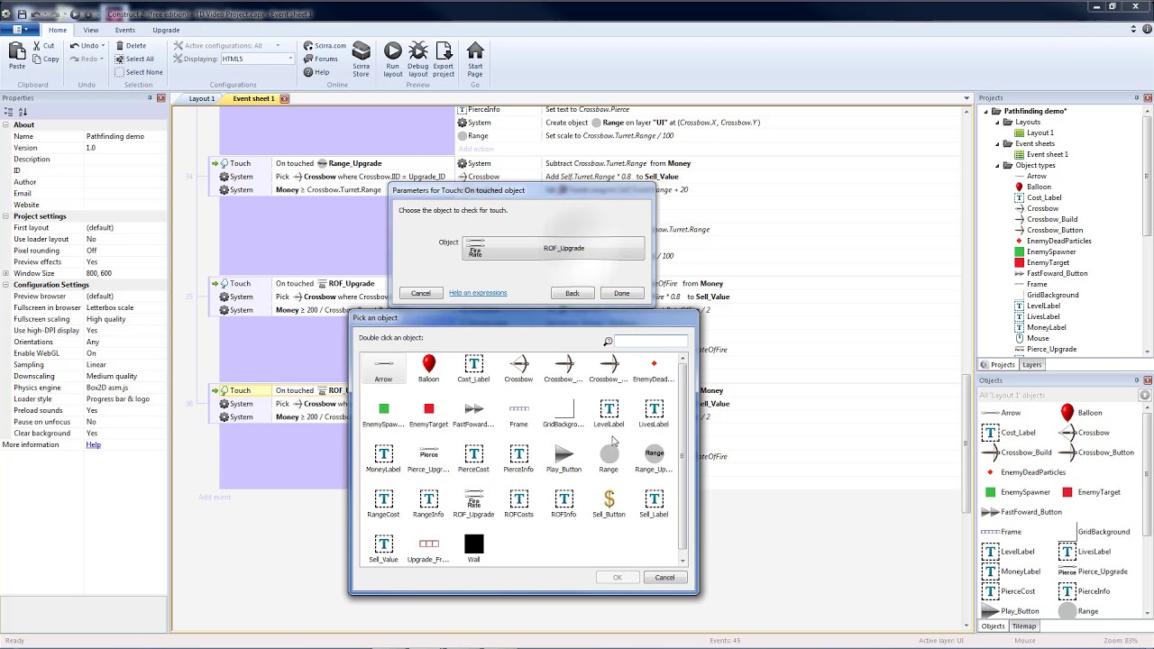Click the Paste clipboard icon
Screen dimensions: 1154x649
17,51
